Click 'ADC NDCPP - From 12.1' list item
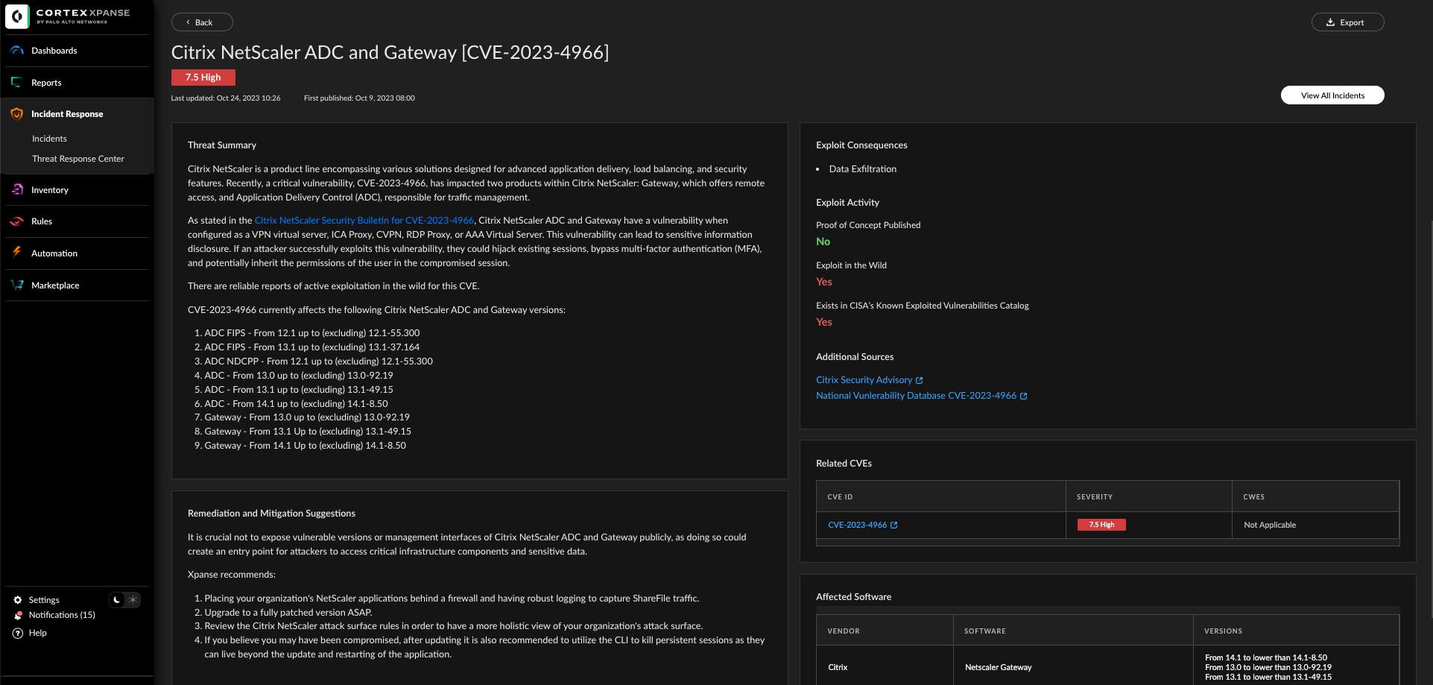 click(x=318, y=362)
